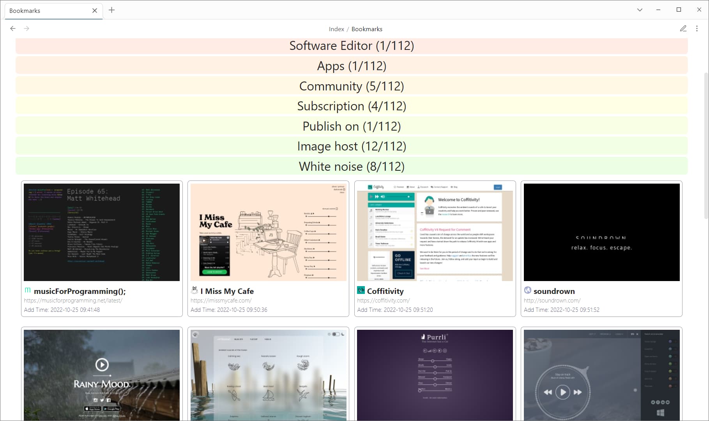Click the soundrown globe favicon
Image resolution: width=709 pixels, height=421 pixels.
528,290
